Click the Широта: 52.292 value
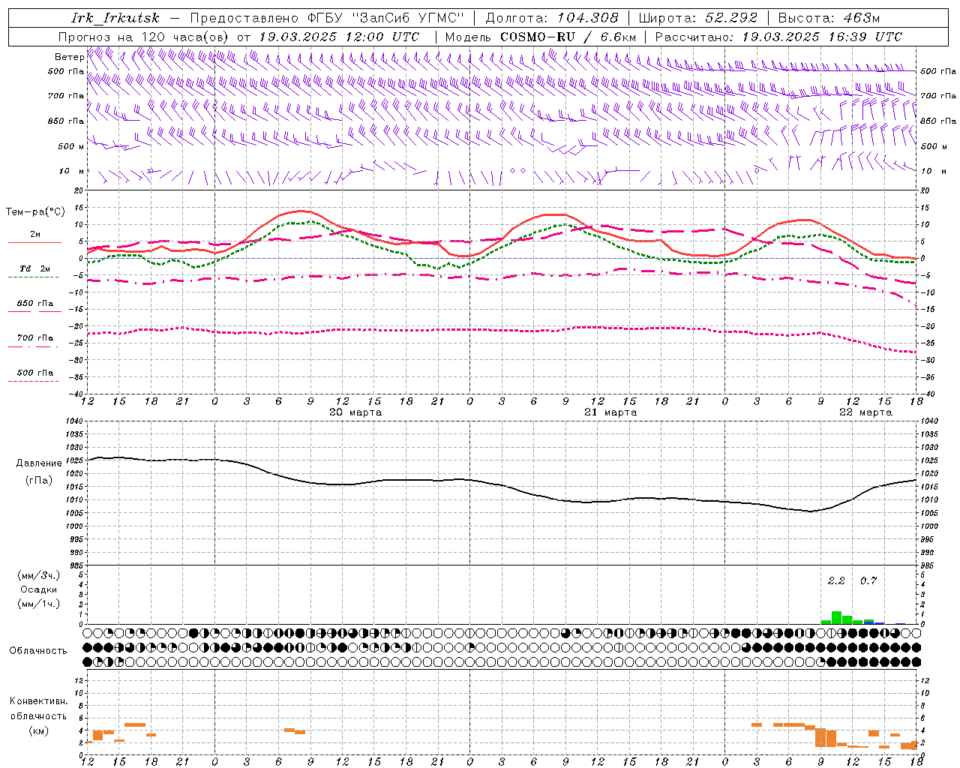The height and width of the screenshot is (768, 960). [x=698, y=18]
